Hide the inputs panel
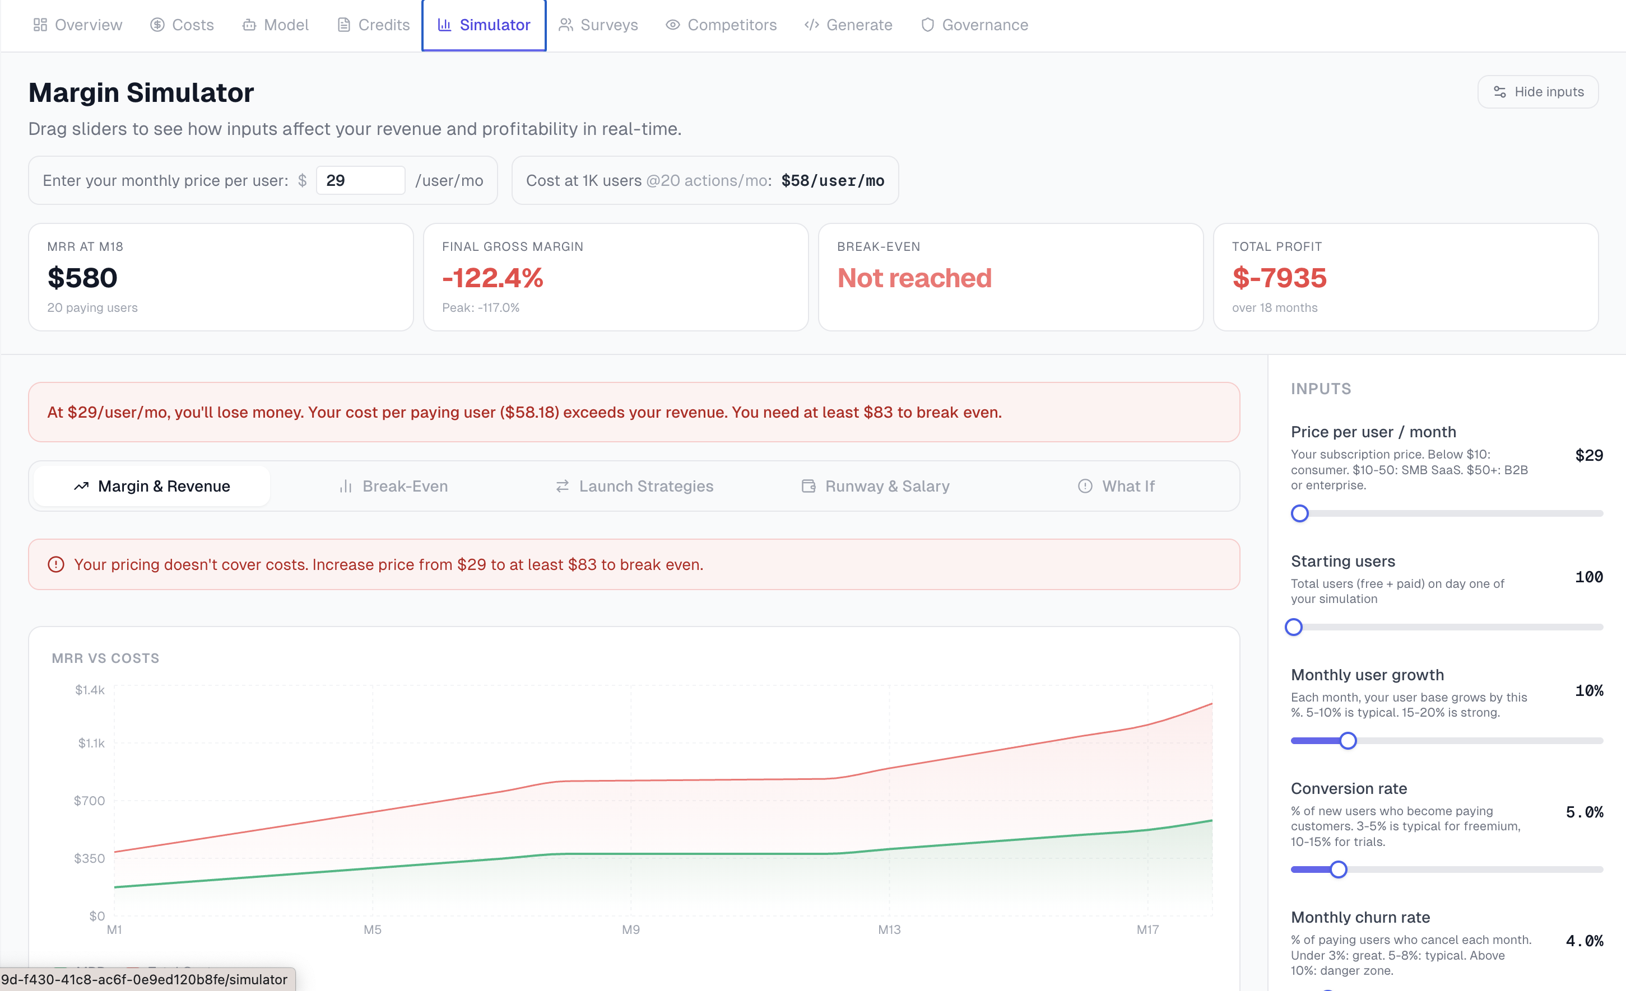Screen dimensions: 1626x991 coord(1537,92)
